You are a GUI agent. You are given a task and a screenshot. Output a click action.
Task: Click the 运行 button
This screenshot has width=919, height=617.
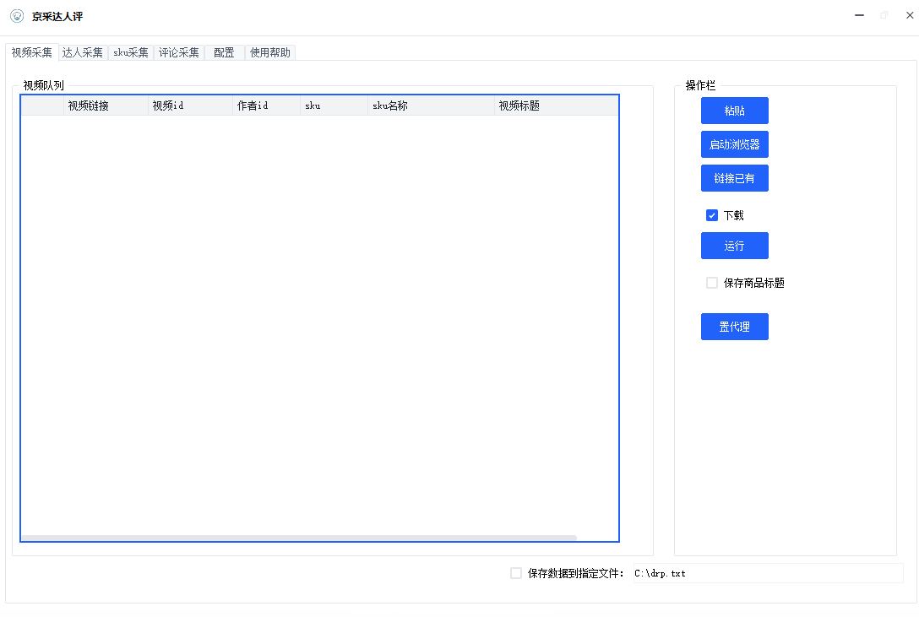(734, 246)
